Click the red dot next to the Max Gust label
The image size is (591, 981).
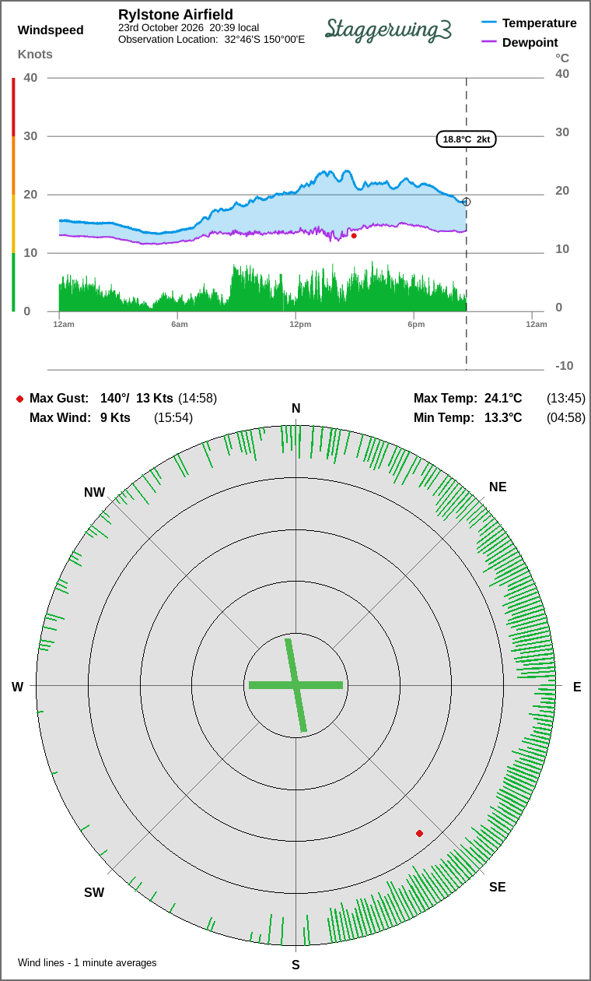coord(19,399)
